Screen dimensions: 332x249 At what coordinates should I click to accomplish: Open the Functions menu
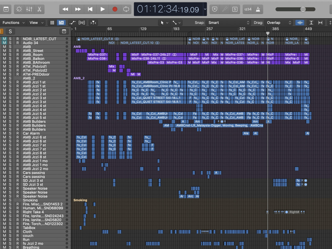click(x=13, y=23)
